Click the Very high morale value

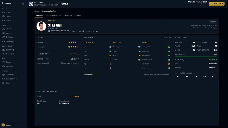(x=213, y=67)
